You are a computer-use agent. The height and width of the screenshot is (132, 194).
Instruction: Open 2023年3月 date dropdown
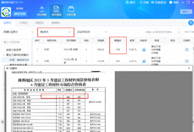pos(92,32)
